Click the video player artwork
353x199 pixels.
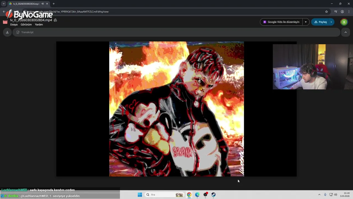176,109
